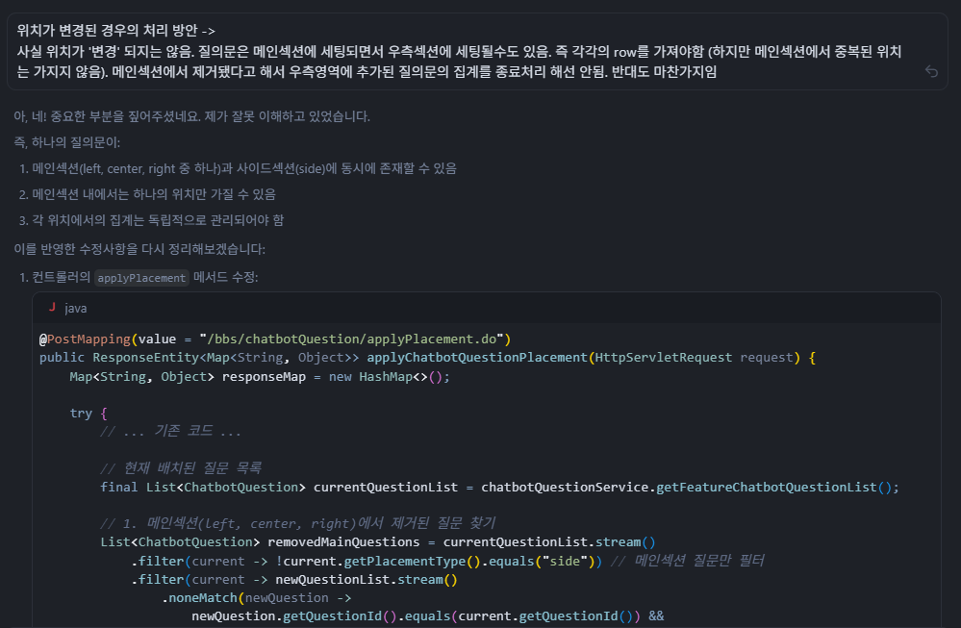Click the "try" keyword in code
This screenshot has width=961, height=628.
pyautogui.click(x=81, y=413)
